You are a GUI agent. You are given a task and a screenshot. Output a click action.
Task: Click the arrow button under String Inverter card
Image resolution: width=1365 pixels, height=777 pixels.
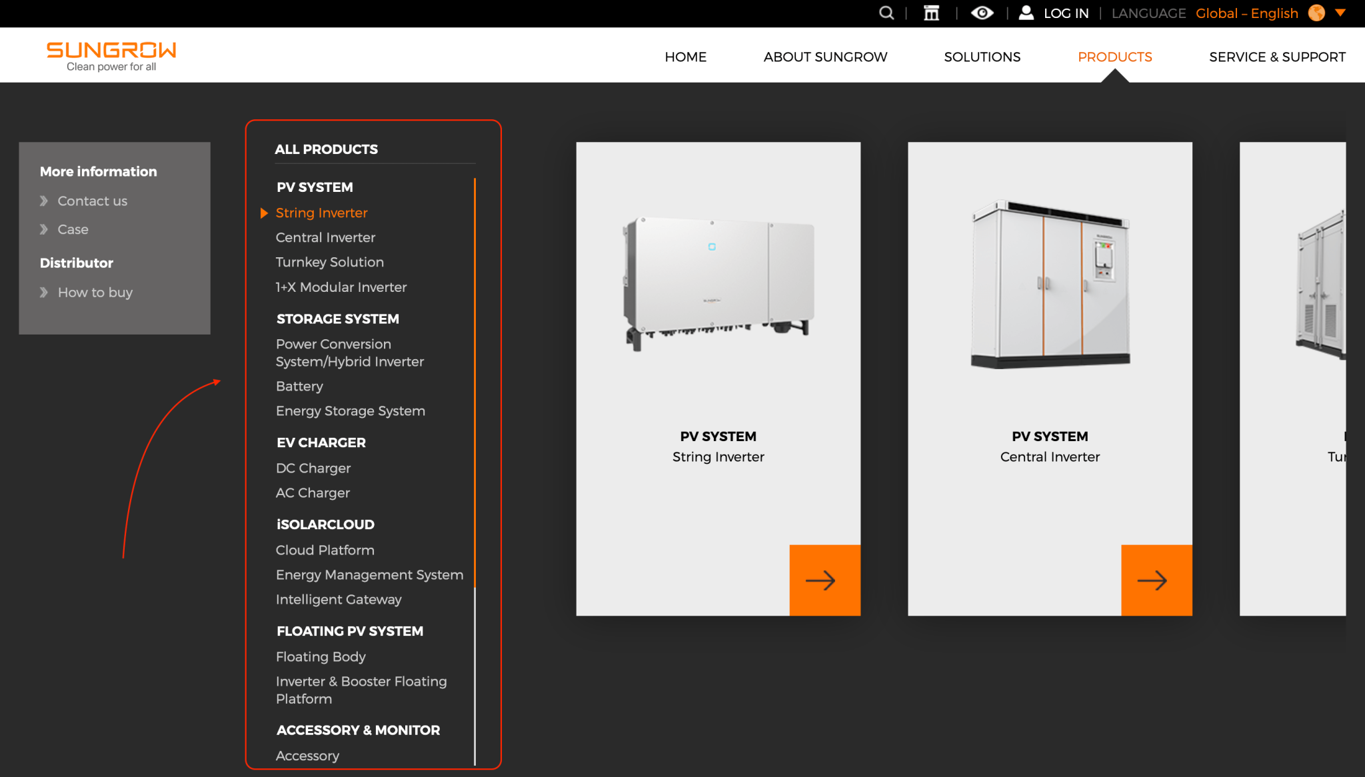click(x=824, y=580)
